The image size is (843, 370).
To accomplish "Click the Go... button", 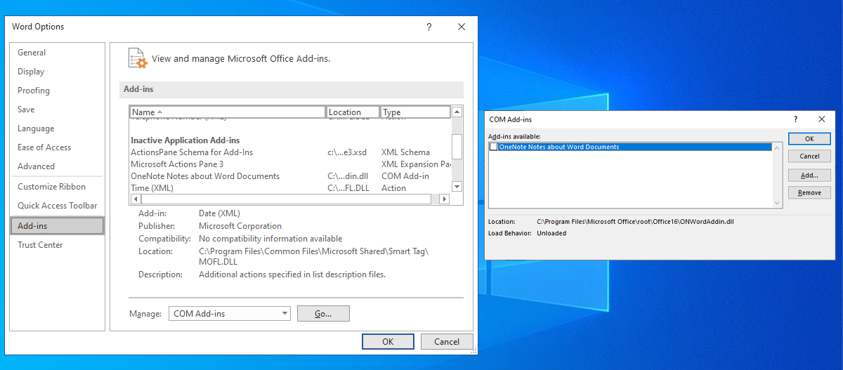I will click(323, 314).
